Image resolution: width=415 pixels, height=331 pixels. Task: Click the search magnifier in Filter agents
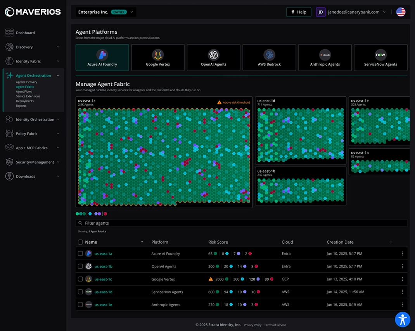[80, 223]
